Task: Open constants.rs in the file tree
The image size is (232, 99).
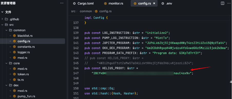Action: point(26,47)
